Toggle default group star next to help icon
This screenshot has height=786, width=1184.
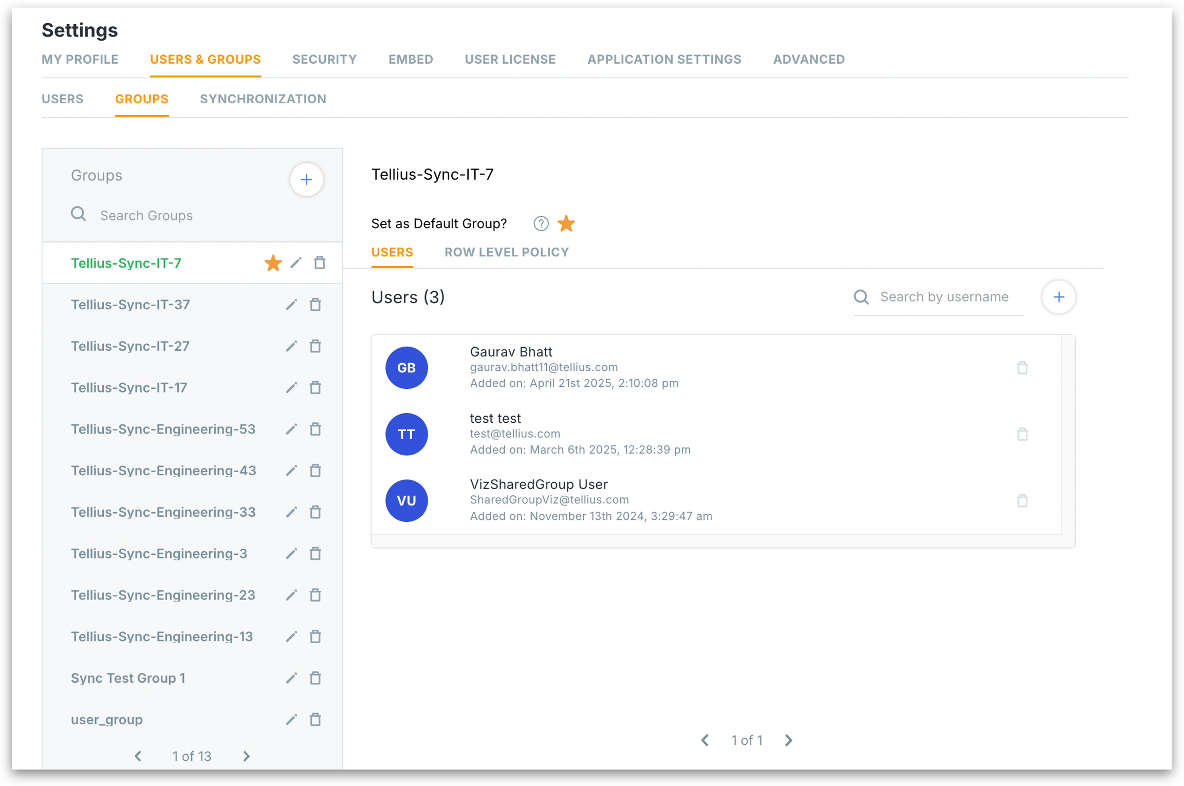566,223
